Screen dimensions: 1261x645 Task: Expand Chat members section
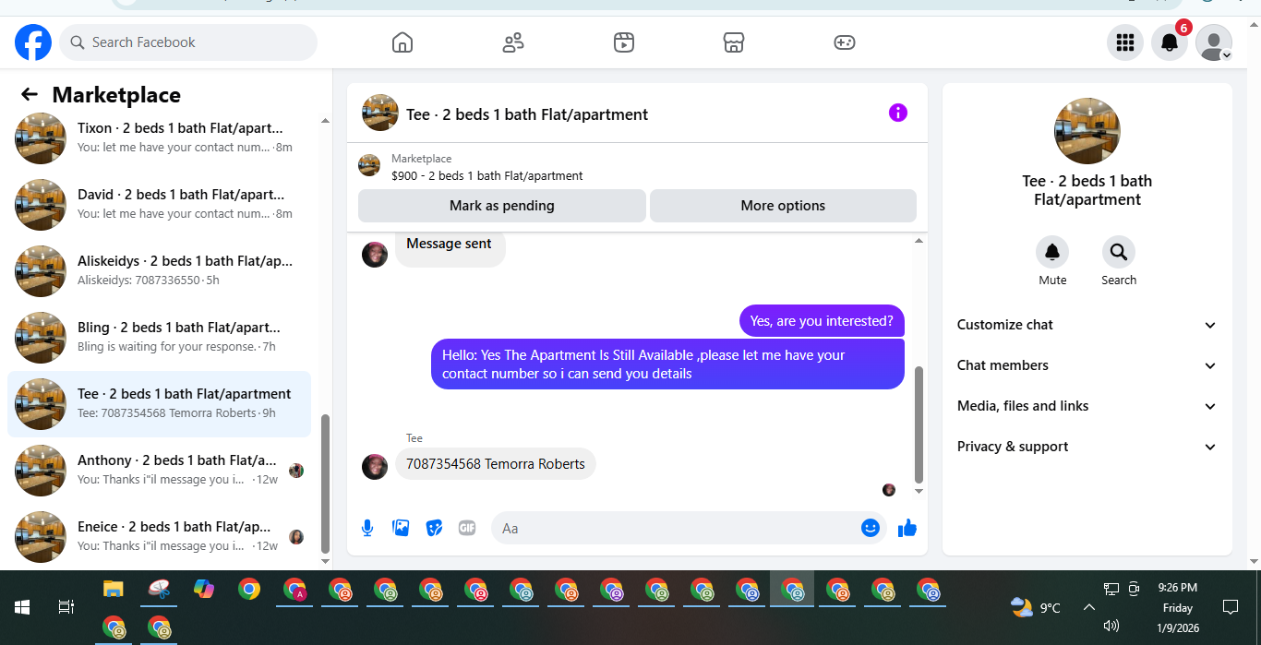coord(1087,365)
